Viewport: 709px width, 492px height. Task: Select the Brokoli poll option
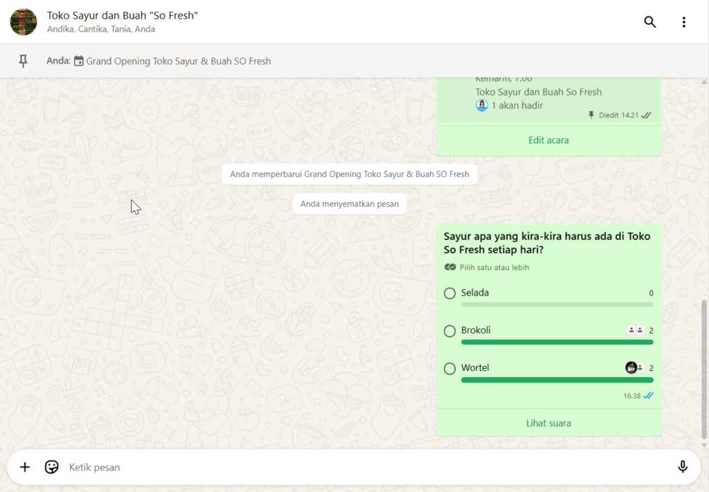450,331
